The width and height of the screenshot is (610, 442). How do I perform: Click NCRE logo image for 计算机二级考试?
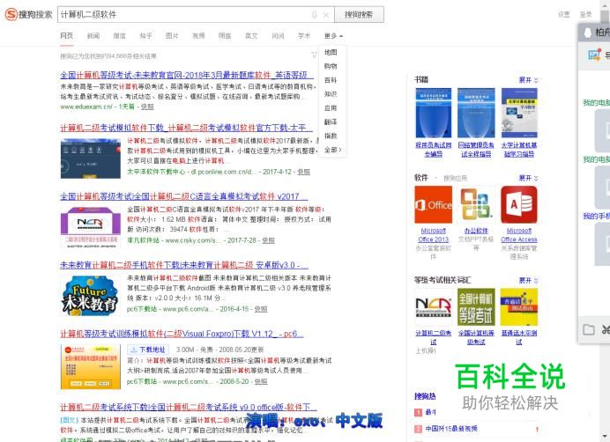point(434,306)
